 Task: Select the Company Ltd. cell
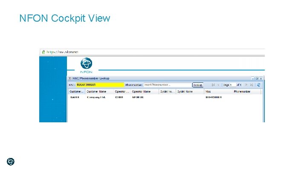(96, 97)
